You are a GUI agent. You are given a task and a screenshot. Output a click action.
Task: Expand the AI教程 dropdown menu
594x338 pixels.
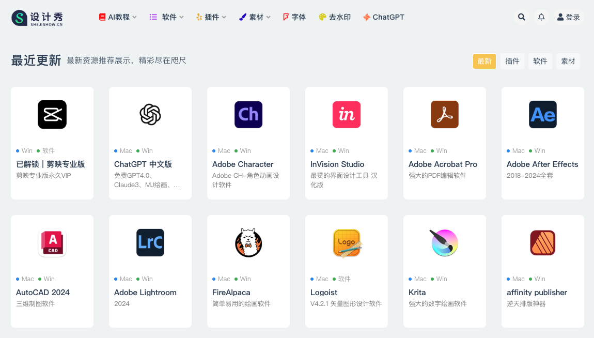(118, 17)
